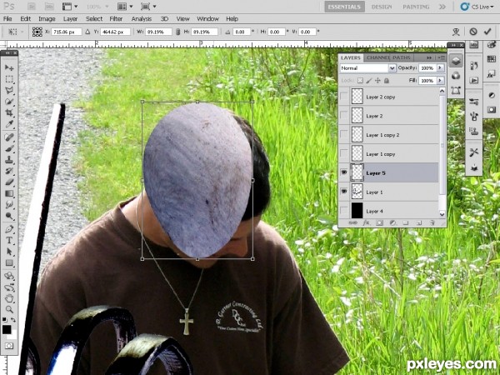This screenshot has width=500, height=375.
Task: Open the Filter menu
Action: coord(116,19)
